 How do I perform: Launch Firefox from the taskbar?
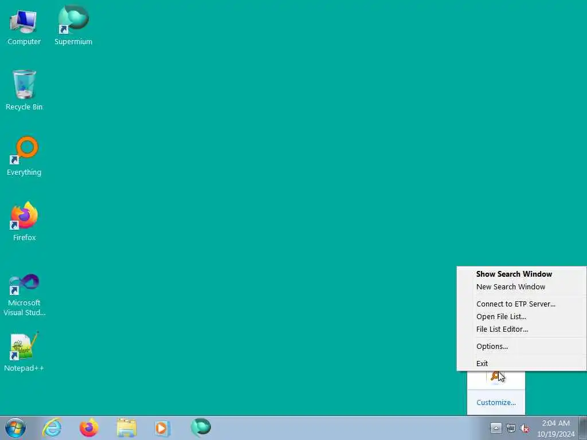[x=89, y=427]
